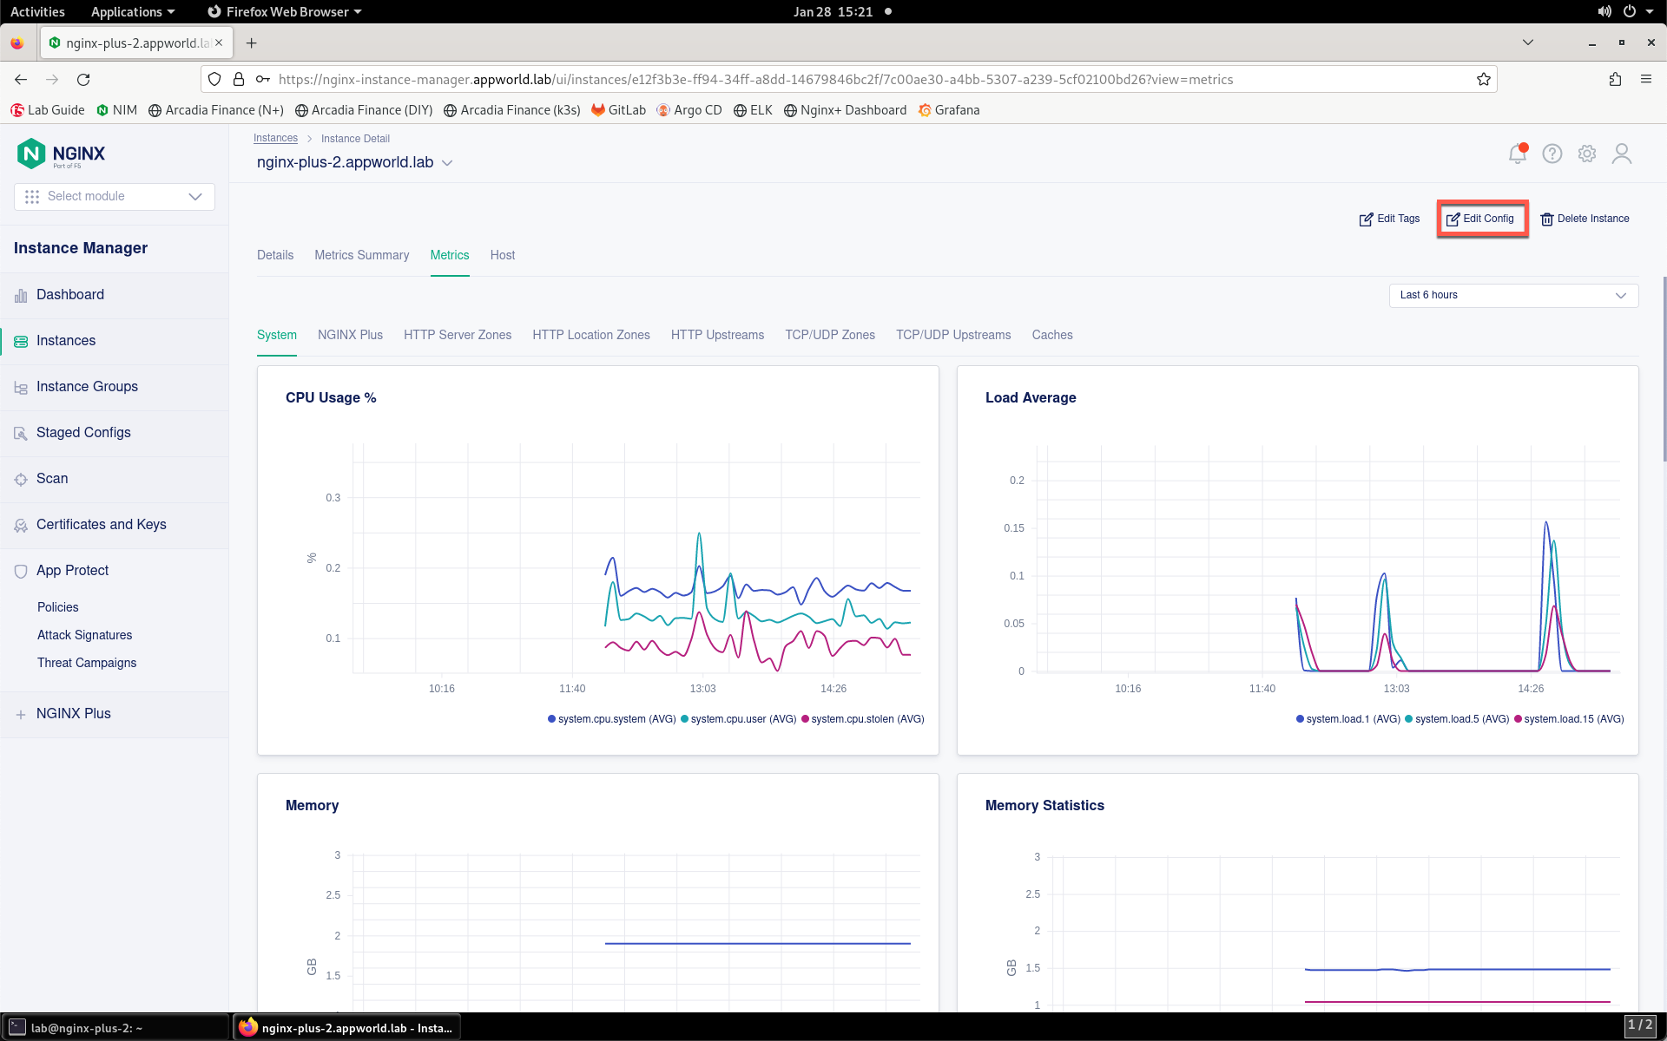1667x1041 pixels.
Task: Open the settings gear icon
Action: 1587,154
